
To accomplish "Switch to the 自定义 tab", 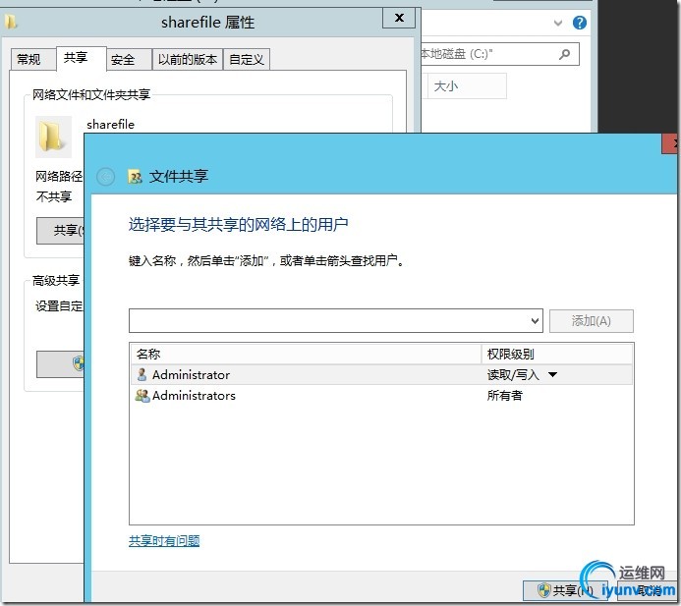I will click(247, 60).
